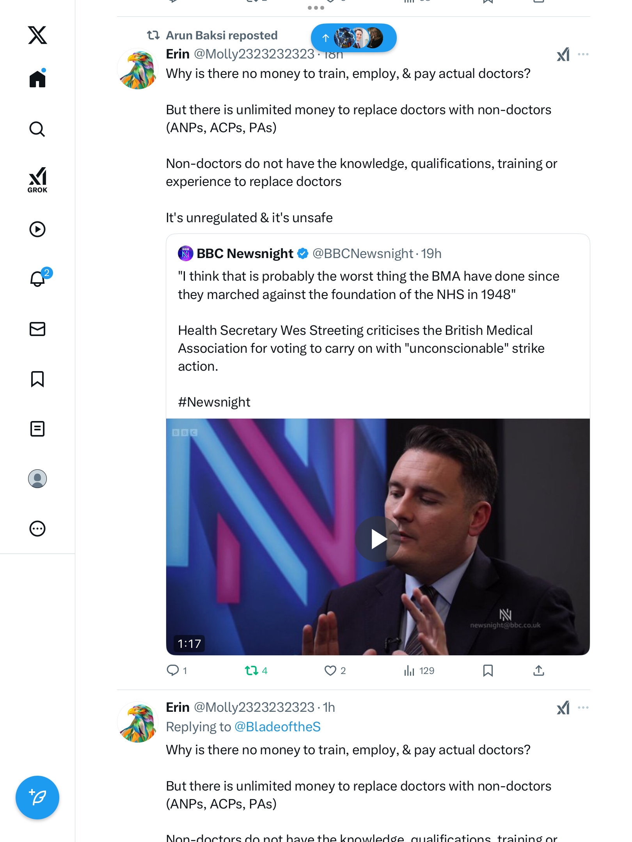Click the X logo
Screen dimensions: 632x842
click(37, 35)
